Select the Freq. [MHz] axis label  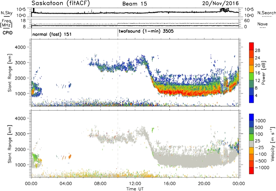7,23
